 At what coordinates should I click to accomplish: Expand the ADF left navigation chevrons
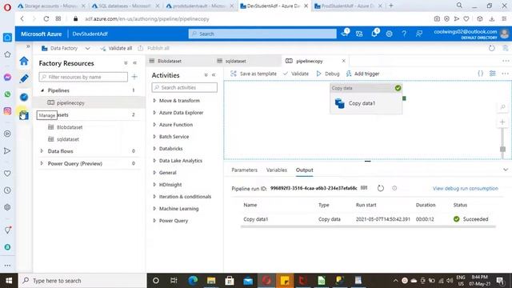coord(28,46)
